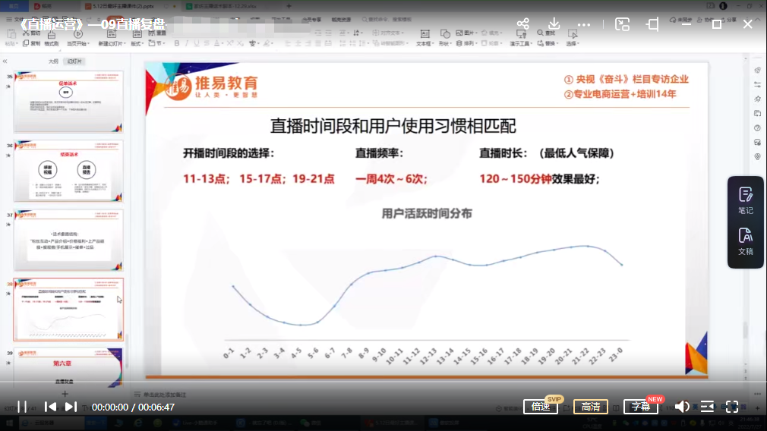Toggle bold formatting B
Viewport: 767px width, 431px height.
177,43
